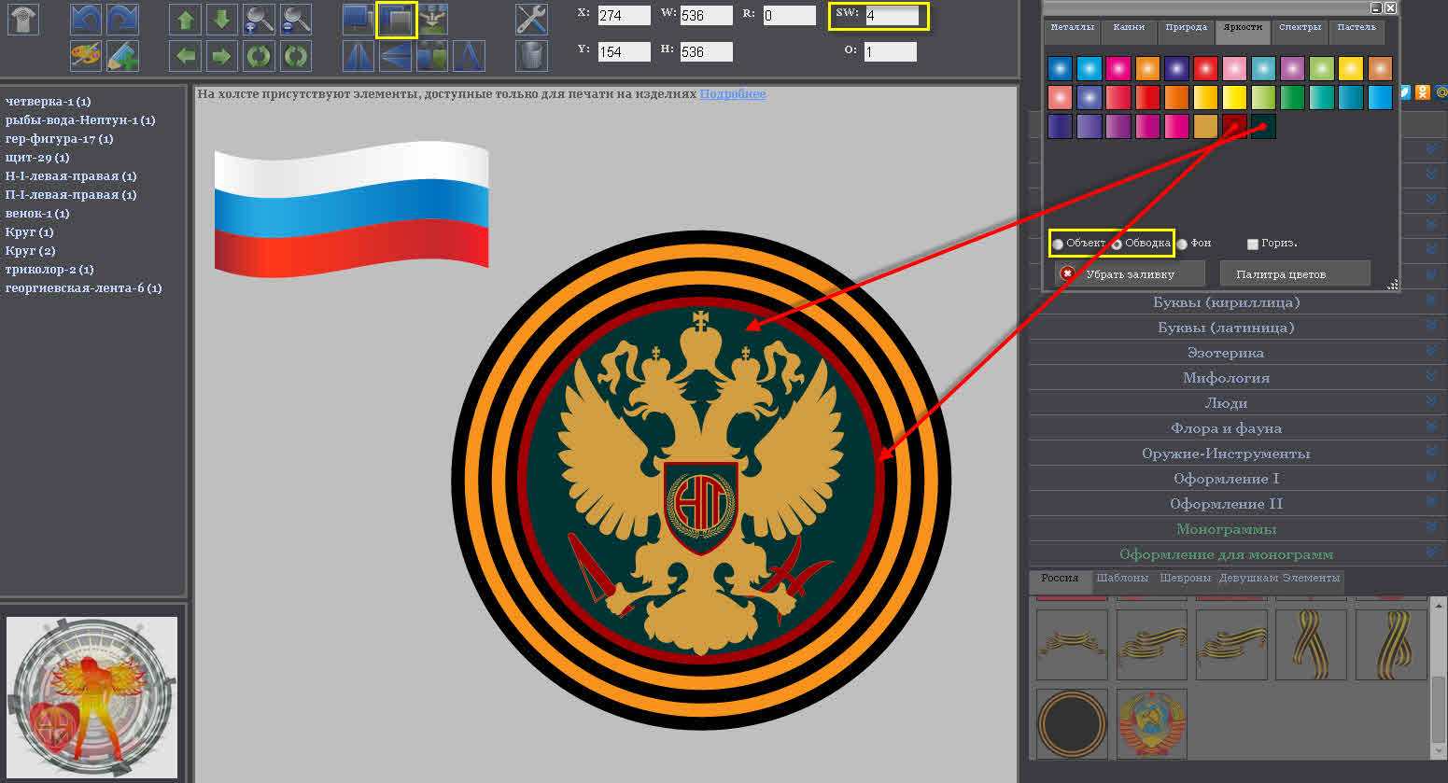Bring the selected layer to front

pos(358,20)
